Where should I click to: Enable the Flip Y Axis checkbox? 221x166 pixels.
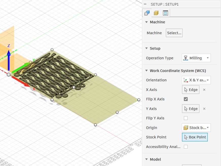click(x=186, y=118)
